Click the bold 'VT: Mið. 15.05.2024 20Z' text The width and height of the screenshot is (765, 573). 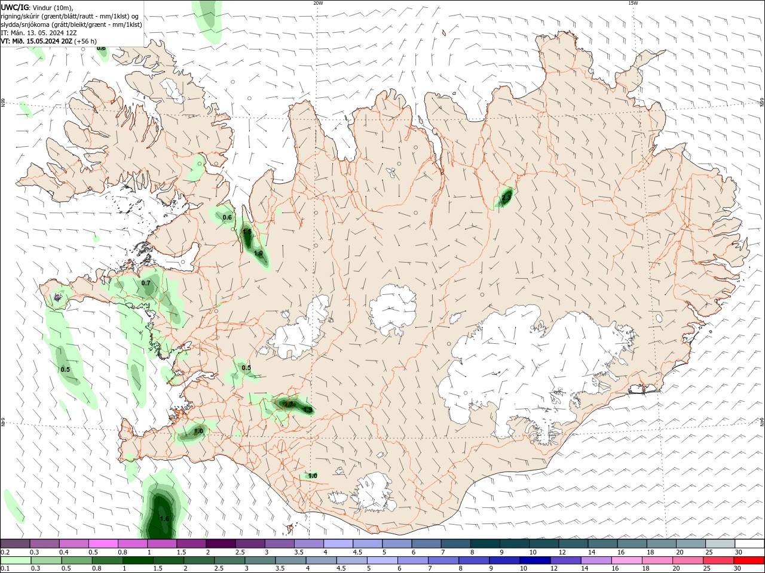(36, 41)
